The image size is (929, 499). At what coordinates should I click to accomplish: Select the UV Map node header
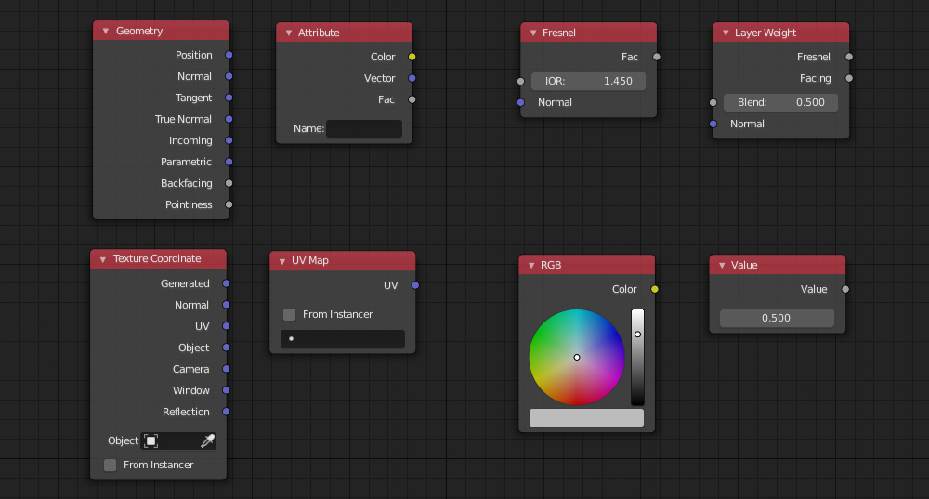point(343,261)
